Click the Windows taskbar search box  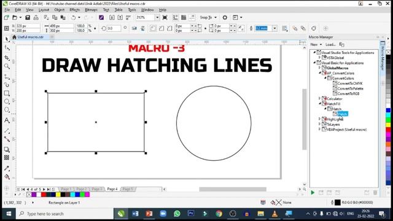click(x=65, y=214)
